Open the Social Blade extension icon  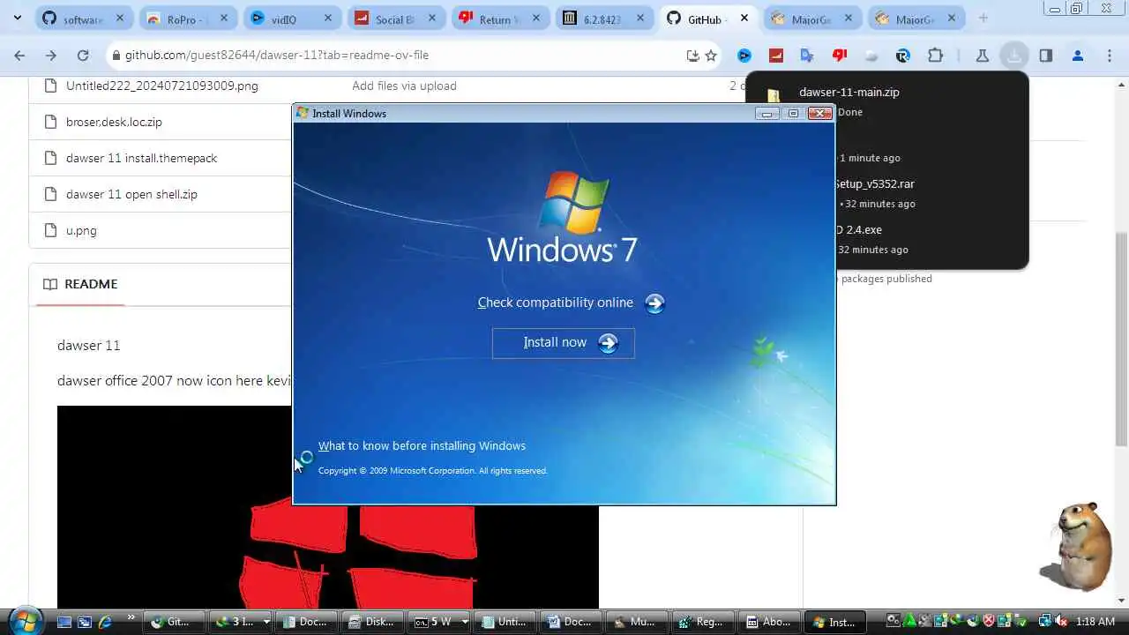776,55
